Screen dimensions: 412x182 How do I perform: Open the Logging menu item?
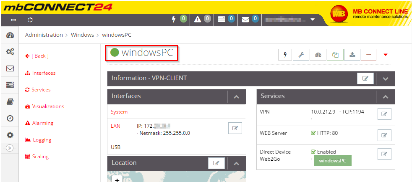pyautogui.click(x=38, y=140)
